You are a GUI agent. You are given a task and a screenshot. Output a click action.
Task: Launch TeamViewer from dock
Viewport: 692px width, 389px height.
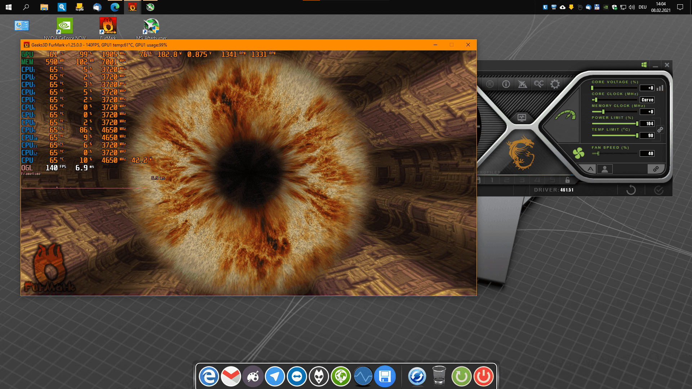(297, 376)
